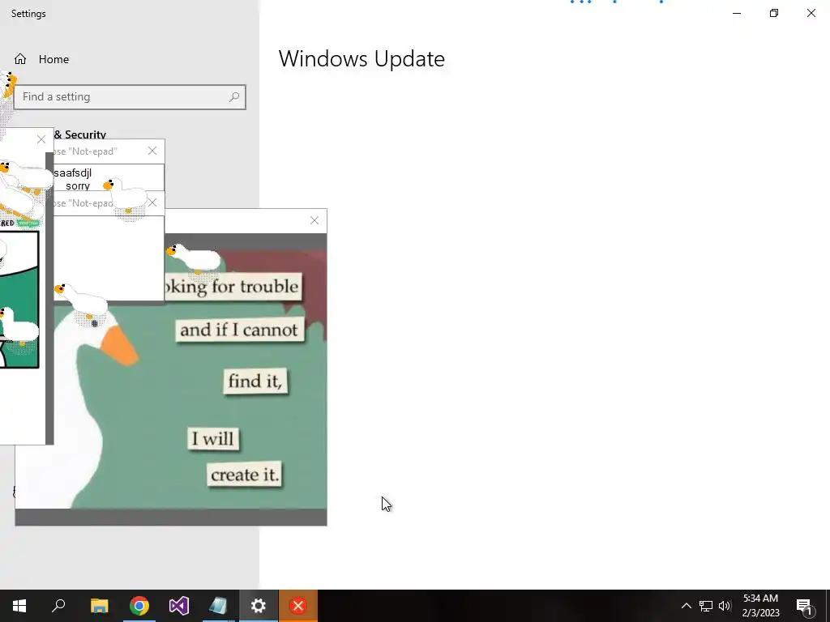Close the second "Not-epad" note window
The width and height of the screenshot is (830, 622).
click(152, 202)
